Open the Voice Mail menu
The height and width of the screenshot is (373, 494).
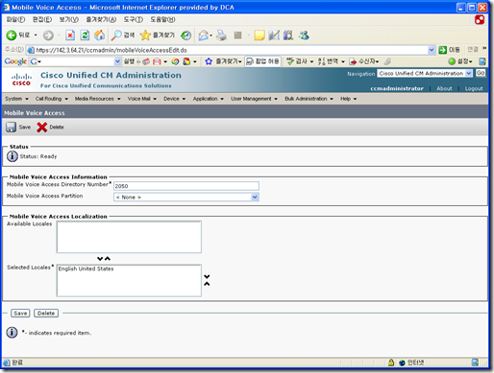coord(142,99)
